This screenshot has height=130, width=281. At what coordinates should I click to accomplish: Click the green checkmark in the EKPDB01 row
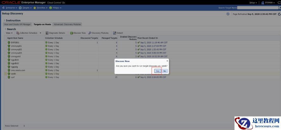tap(138, 43)
